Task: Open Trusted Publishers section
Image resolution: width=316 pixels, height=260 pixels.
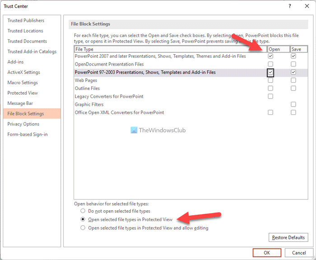Action: [32, 20]
